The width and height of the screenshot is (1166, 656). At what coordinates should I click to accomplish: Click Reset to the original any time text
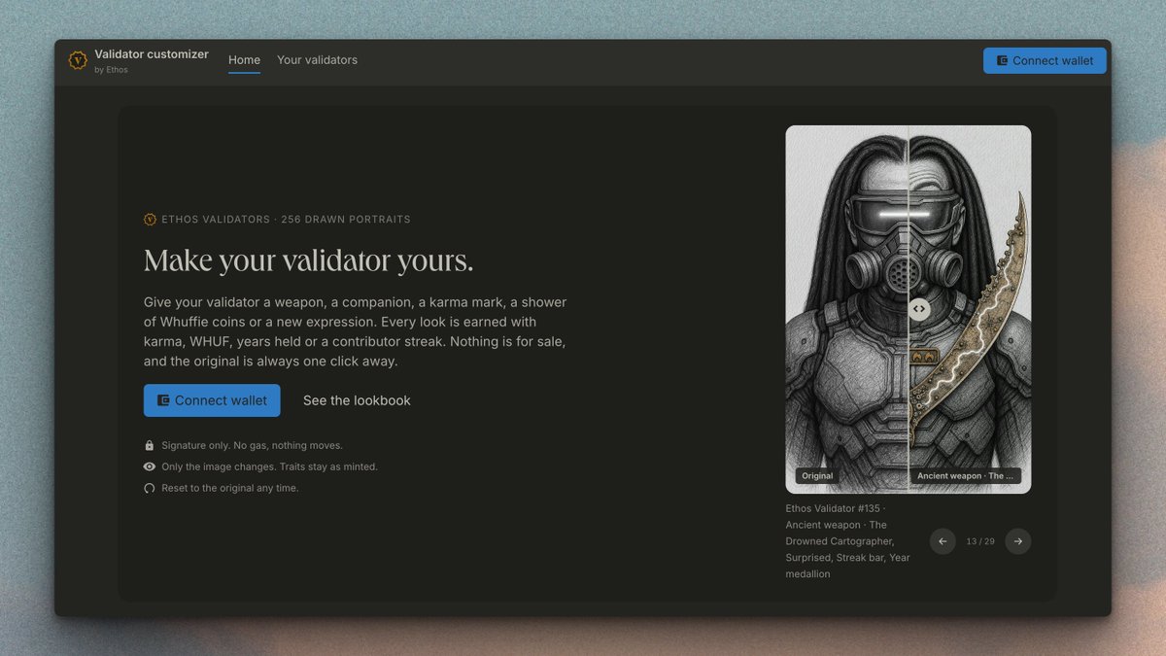click(x=230, y=488)
